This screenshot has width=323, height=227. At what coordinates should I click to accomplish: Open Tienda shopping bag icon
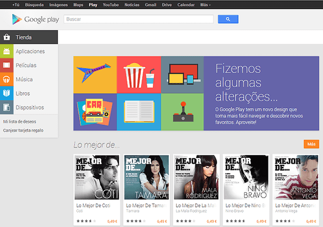tap(7, 37)
